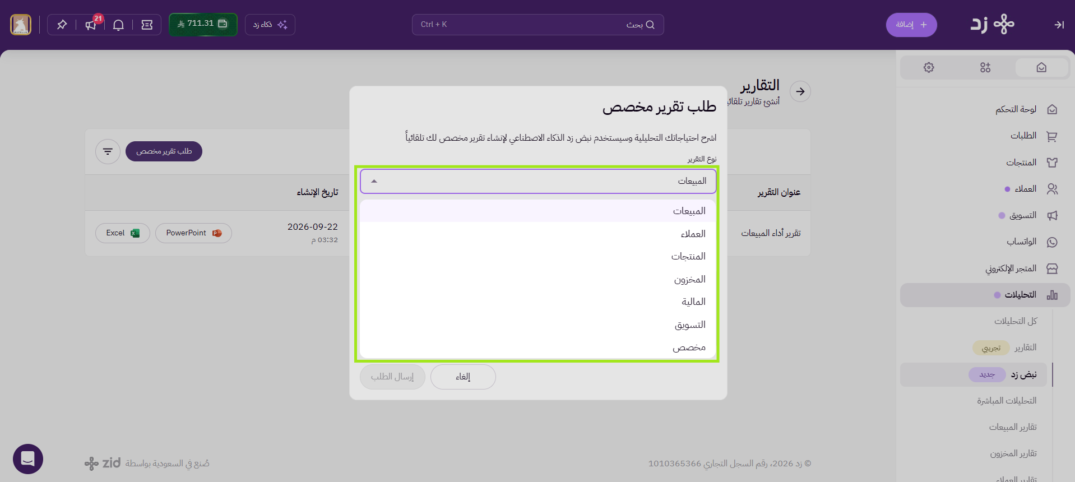Image resolution: width=1075 pixels, height=482 pixels.
Task: Open the ذكاء زد AI assistant button
Action: point(270,25)
